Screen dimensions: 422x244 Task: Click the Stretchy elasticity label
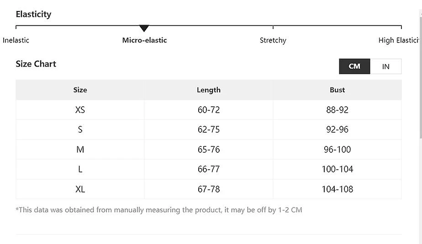click(x=273, y=40)
